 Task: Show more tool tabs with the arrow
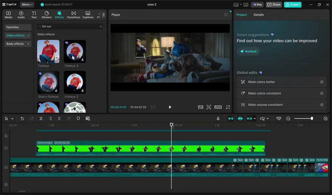pyautogui.click(x=103, y=15)
